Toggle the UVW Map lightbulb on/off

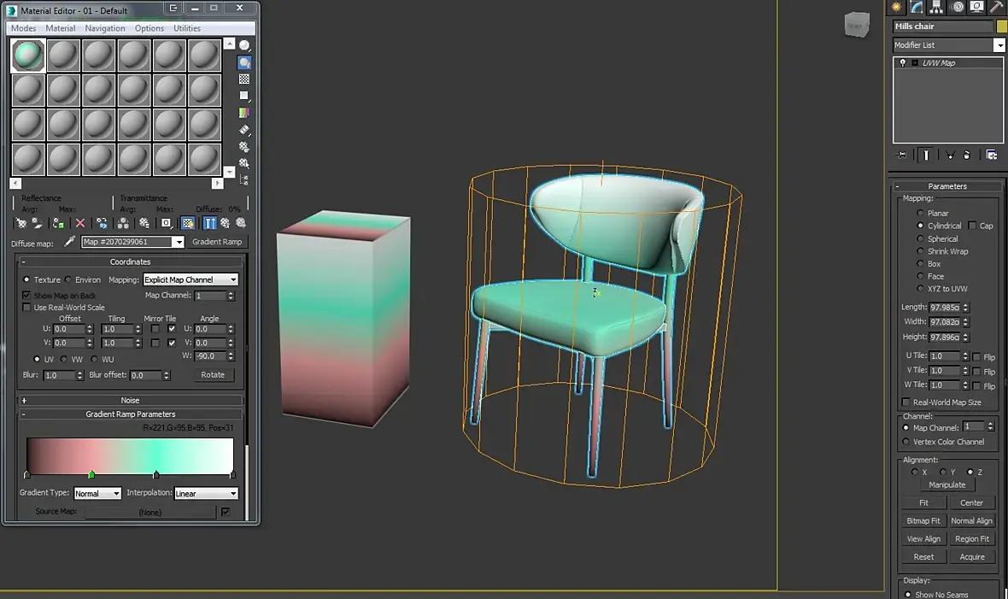tap(903, 63)
